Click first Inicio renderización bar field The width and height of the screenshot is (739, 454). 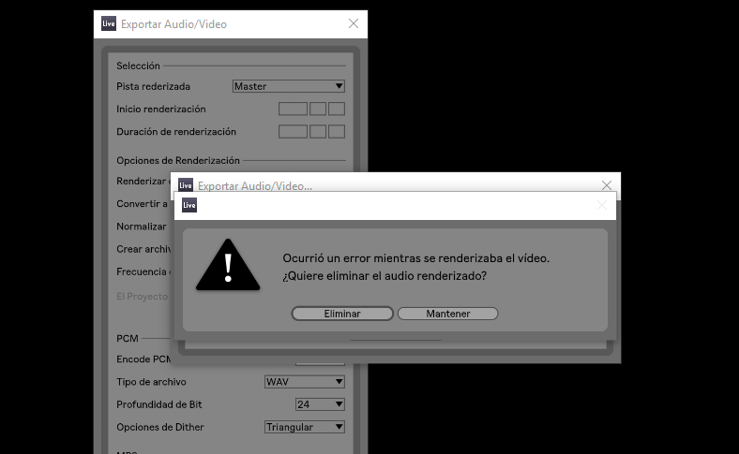click(293, 109)
